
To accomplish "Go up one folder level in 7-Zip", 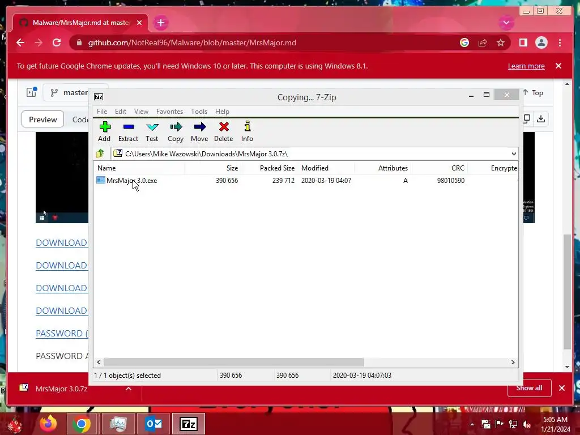I will click(x=100, y=153).
